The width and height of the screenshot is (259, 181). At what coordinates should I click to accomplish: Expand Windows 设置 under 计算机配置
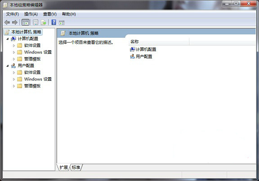point(14,52)
